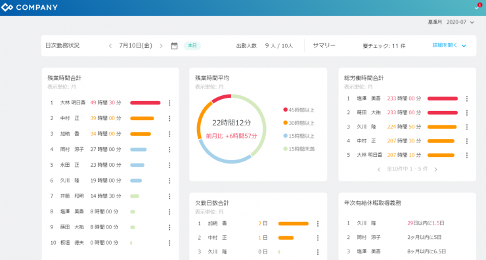Click 井筒 和明 name in overtime list
Viewport: 486px width, 260px height.
72,196
